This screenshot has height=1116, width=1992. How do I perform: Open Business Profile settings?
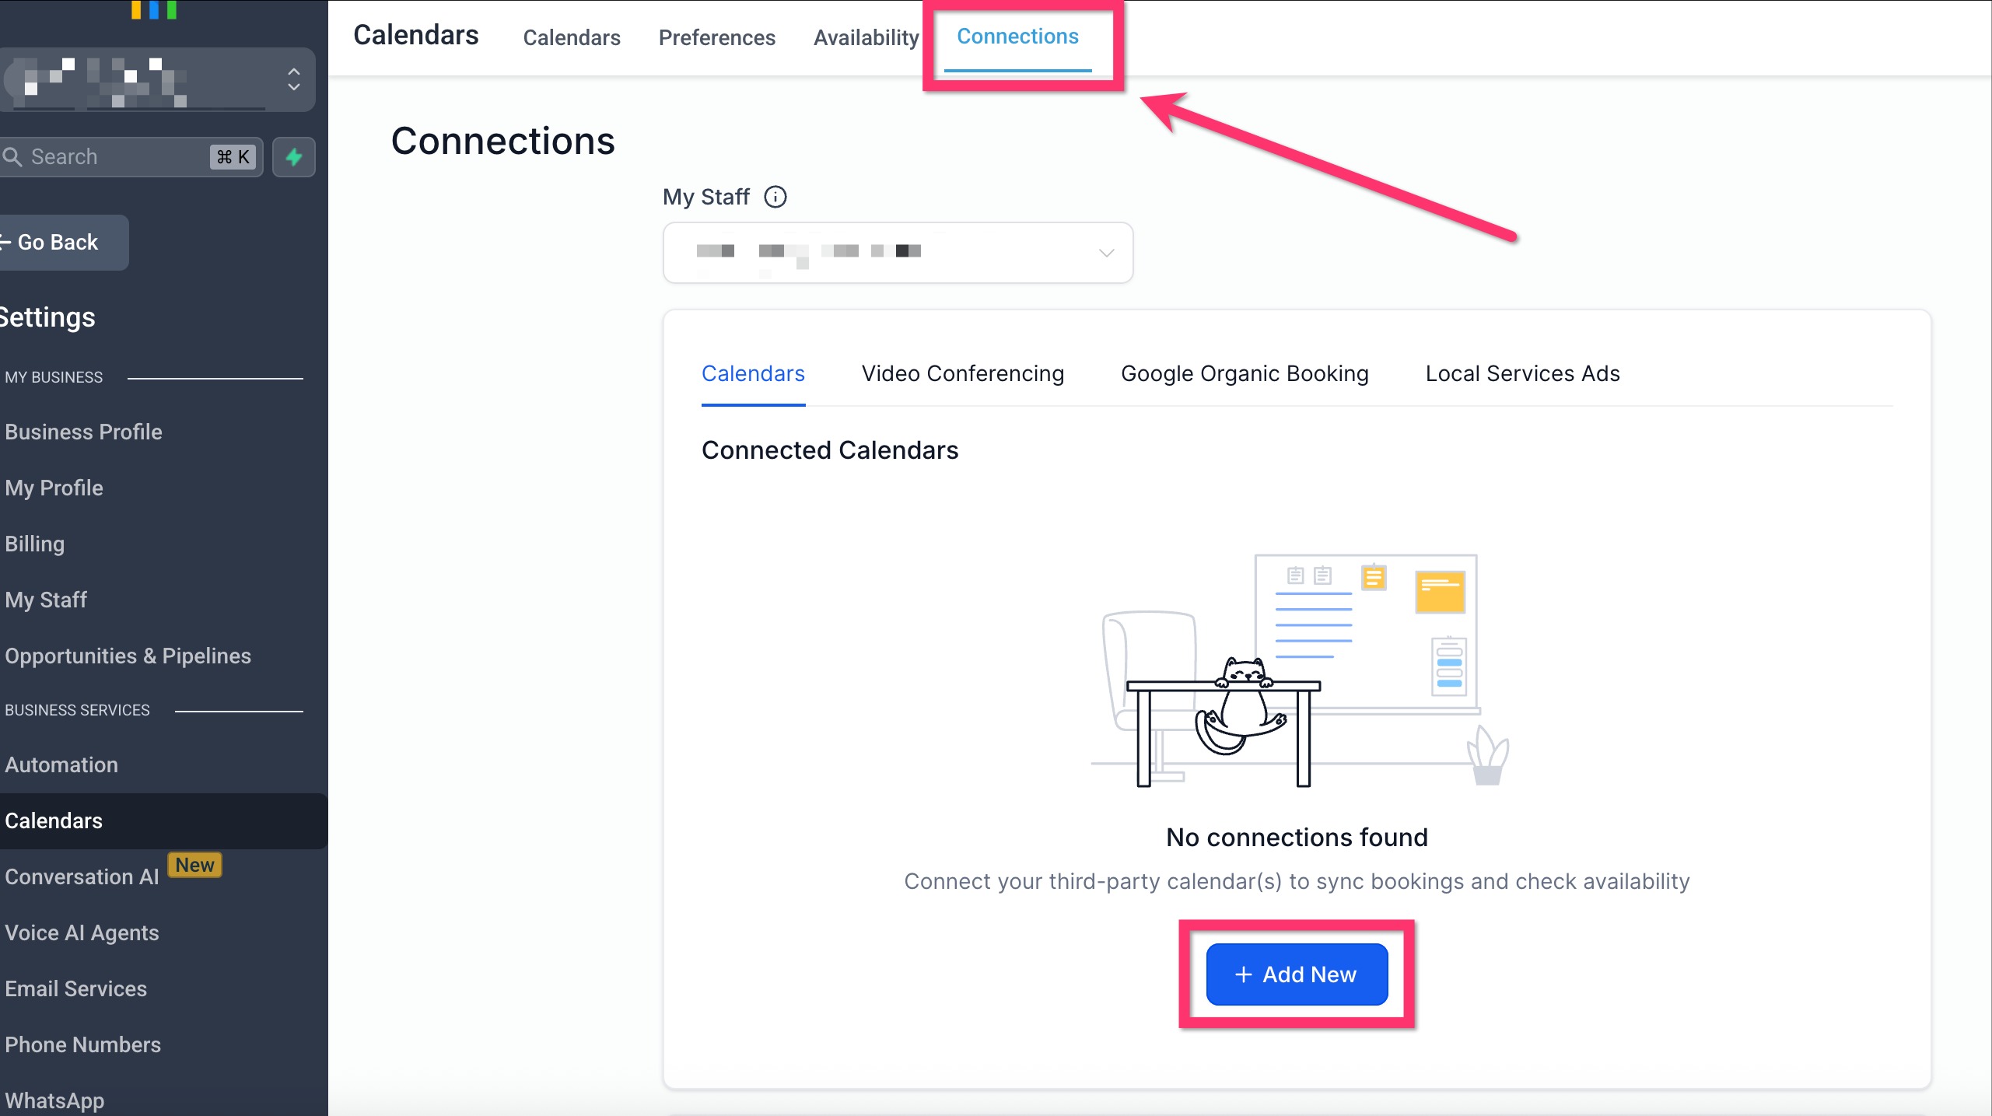click(83, 432)
